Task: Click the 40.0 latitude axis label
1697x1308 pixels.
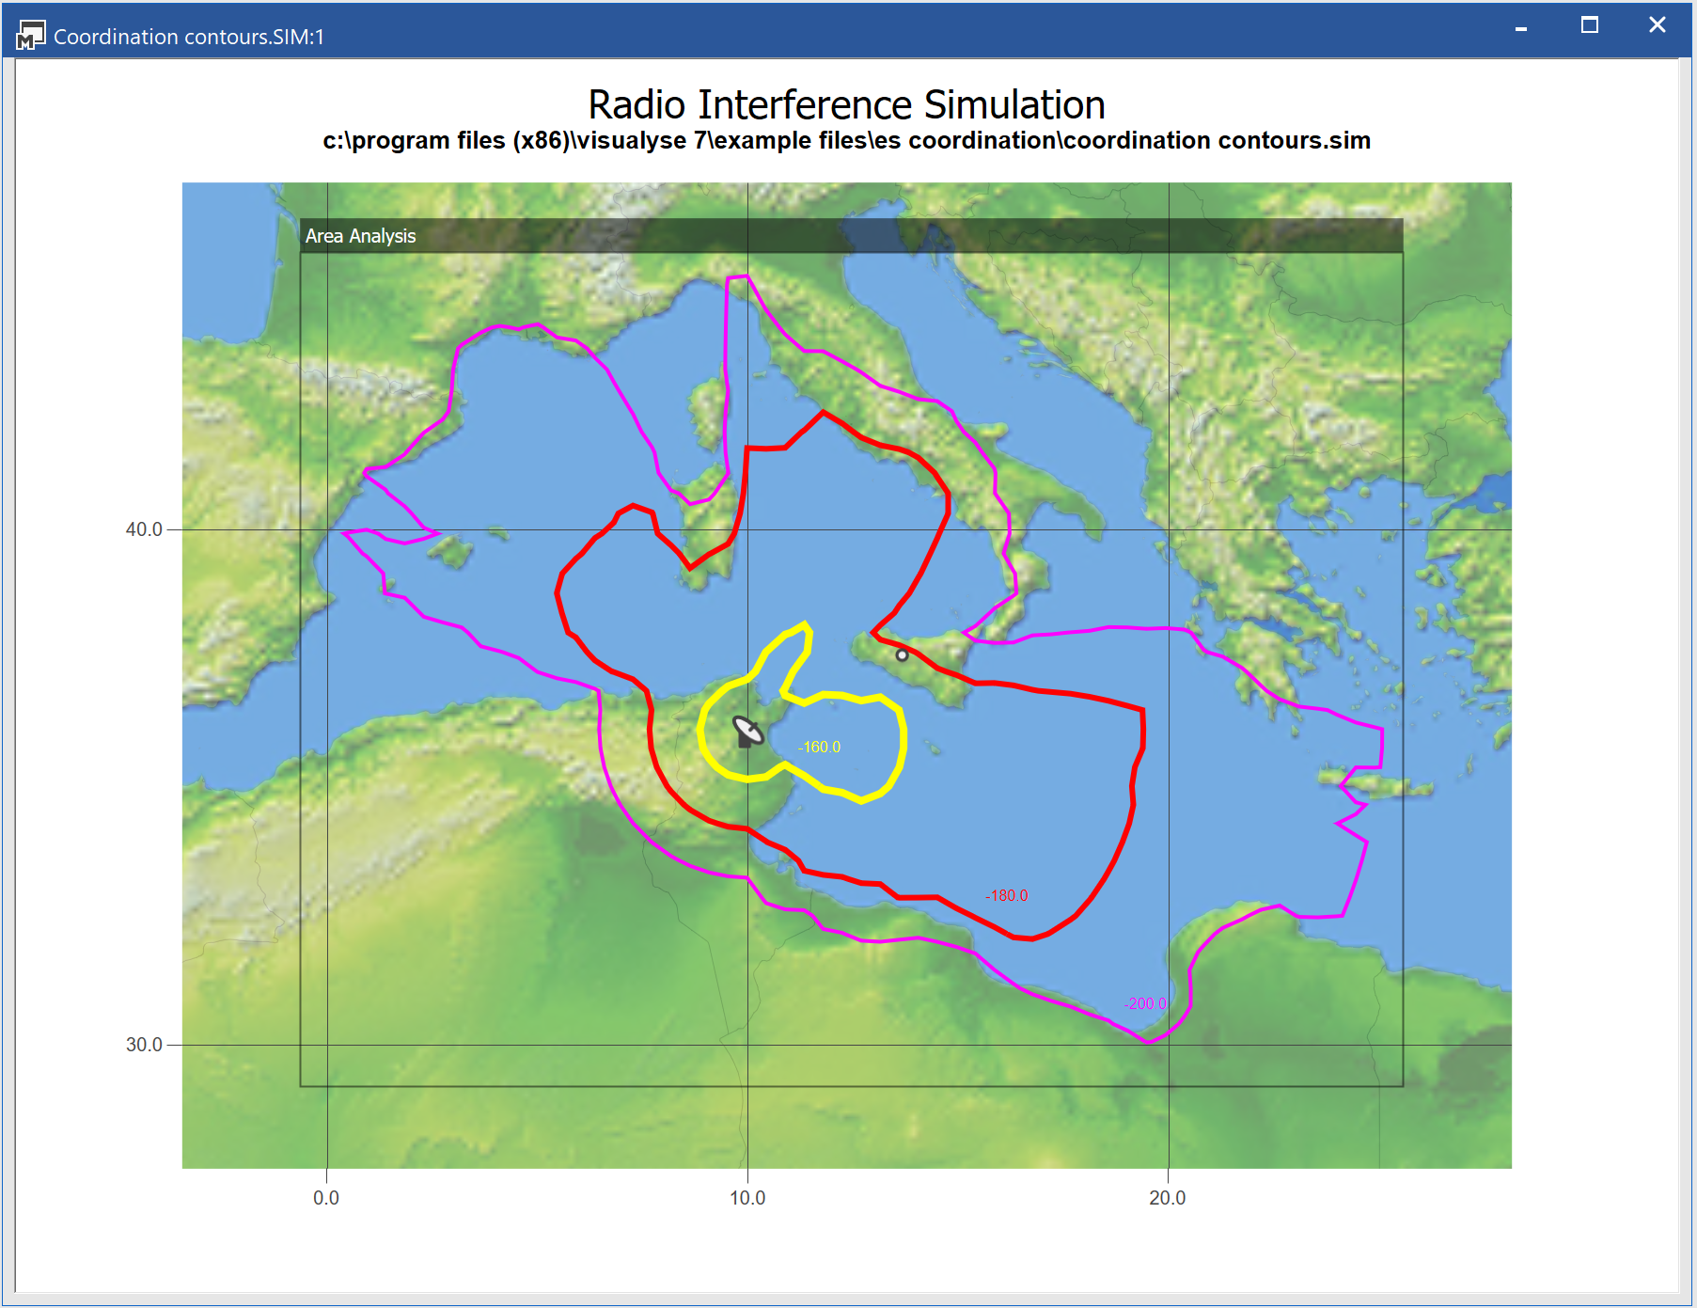Action: click(144, 529)
